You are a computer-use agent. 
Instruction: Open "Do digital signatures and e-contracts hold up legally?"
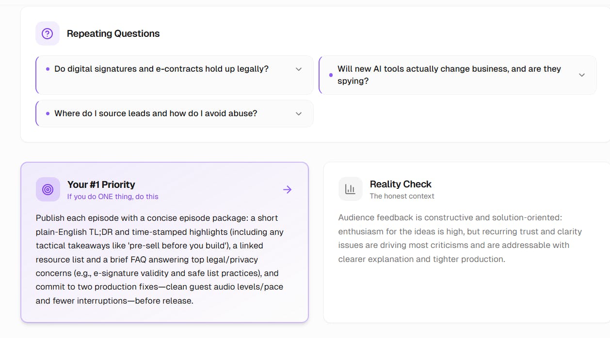tap(161, 69)
